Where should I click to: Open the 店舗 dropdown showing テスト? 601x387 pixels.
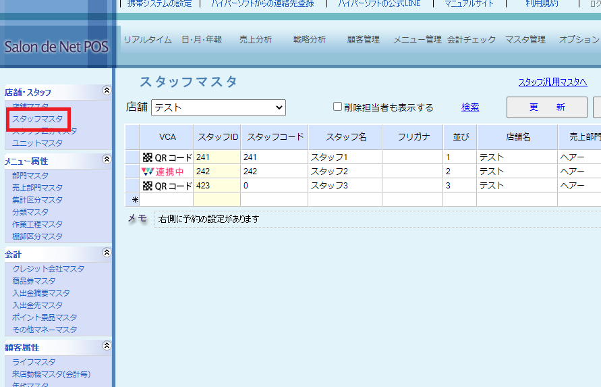[219, 107]
